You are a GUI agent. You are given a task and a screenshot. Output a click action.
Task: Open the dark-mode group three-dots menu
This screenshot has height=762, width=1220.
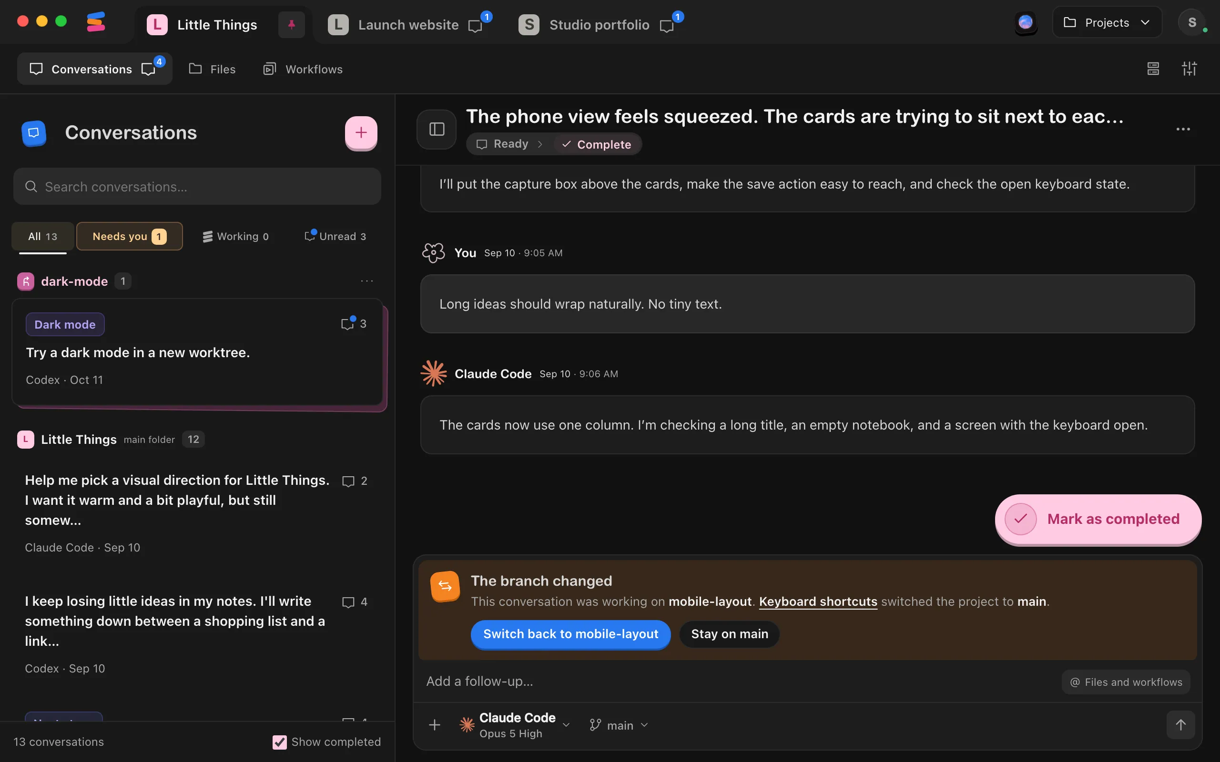click(x=366, y=281)
